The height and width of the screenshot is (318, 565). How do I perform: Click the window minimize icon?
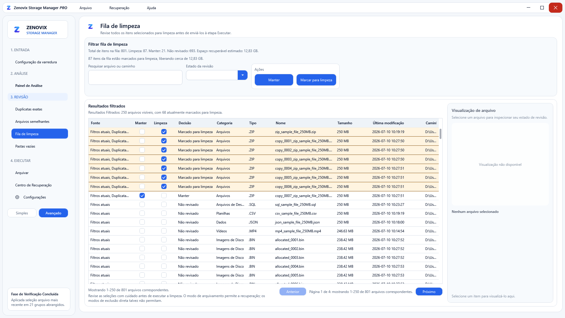click(529, 8)
